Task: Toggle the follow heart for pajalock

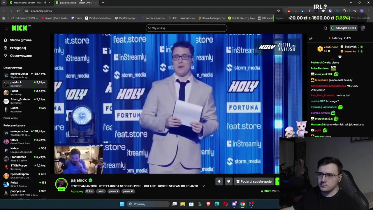Action: (228, 181)
